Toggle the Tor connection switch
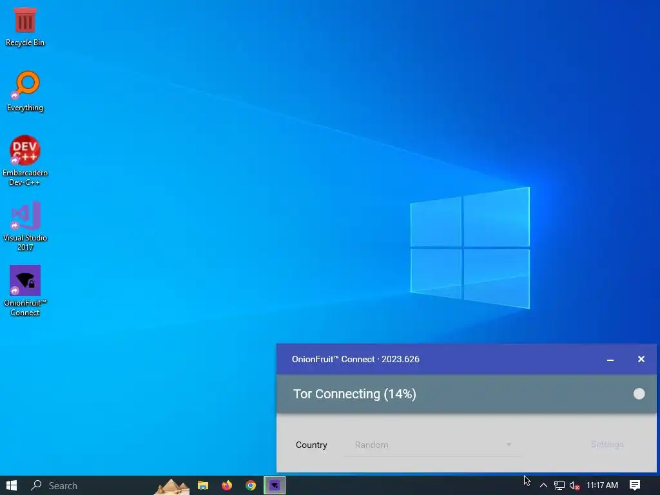660x495 pixels. tap(639, 394)
